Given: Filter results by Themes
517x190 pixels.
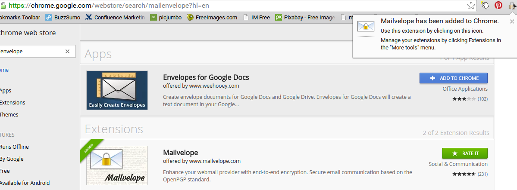Looking at the screenshot, I should click(x=9, y=114).
